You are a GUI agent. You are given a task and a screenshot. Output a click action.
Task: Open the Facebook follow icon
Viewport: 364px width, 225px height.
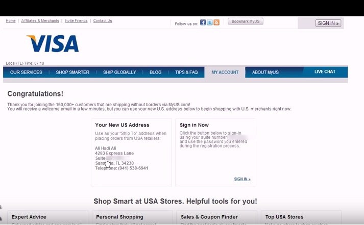(203, 22)
